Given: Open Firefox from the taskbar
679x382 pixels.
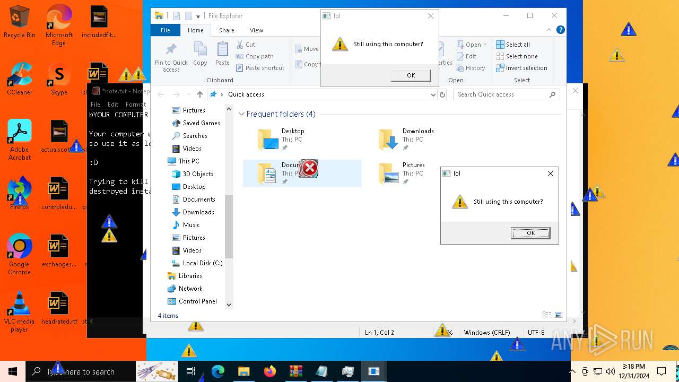Looking at the screenshot, I should (269, 371).
